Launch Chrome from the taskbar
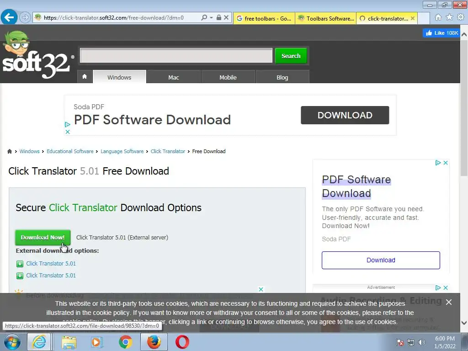This screenshot has width=468, height=351. pyautogui.click(x=126, y=342)
